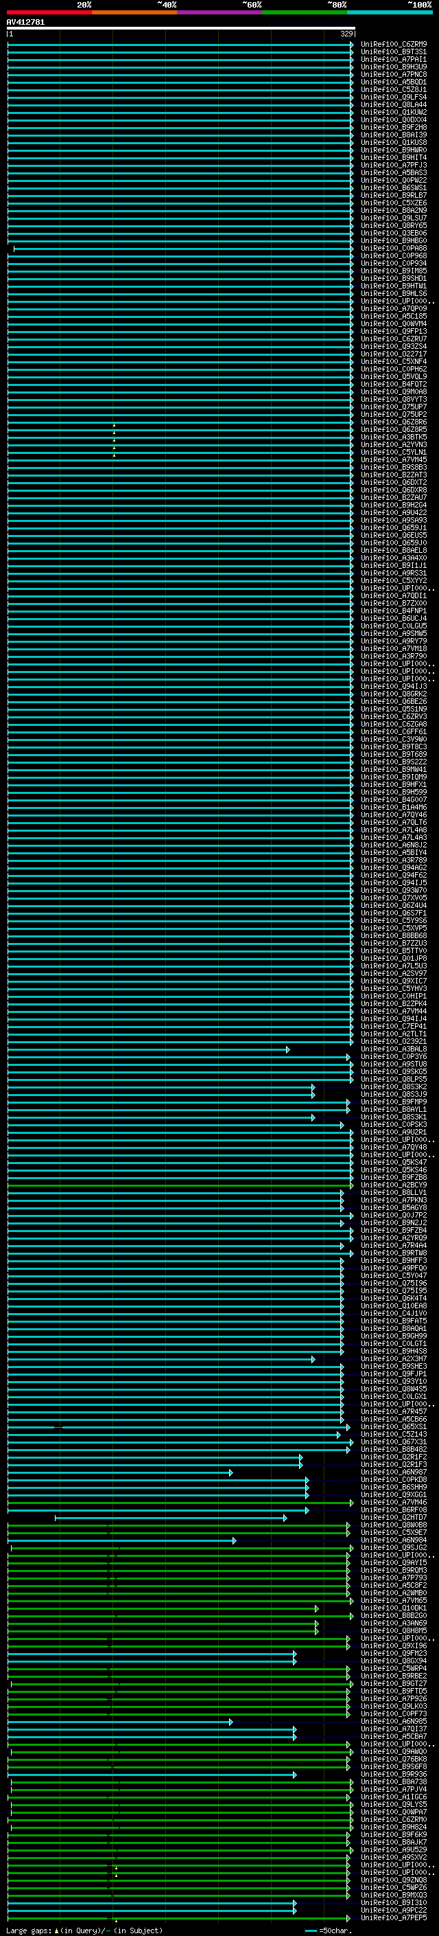The width and height of the screenshot is (439, 1936).
Task: Open UniRef100_A9STU8 hit name
Action: click(394, 1064)
